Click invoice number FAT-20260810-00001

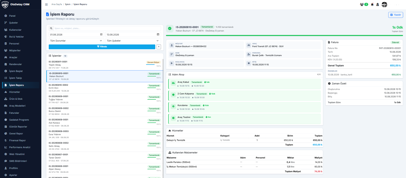[390, 48]
